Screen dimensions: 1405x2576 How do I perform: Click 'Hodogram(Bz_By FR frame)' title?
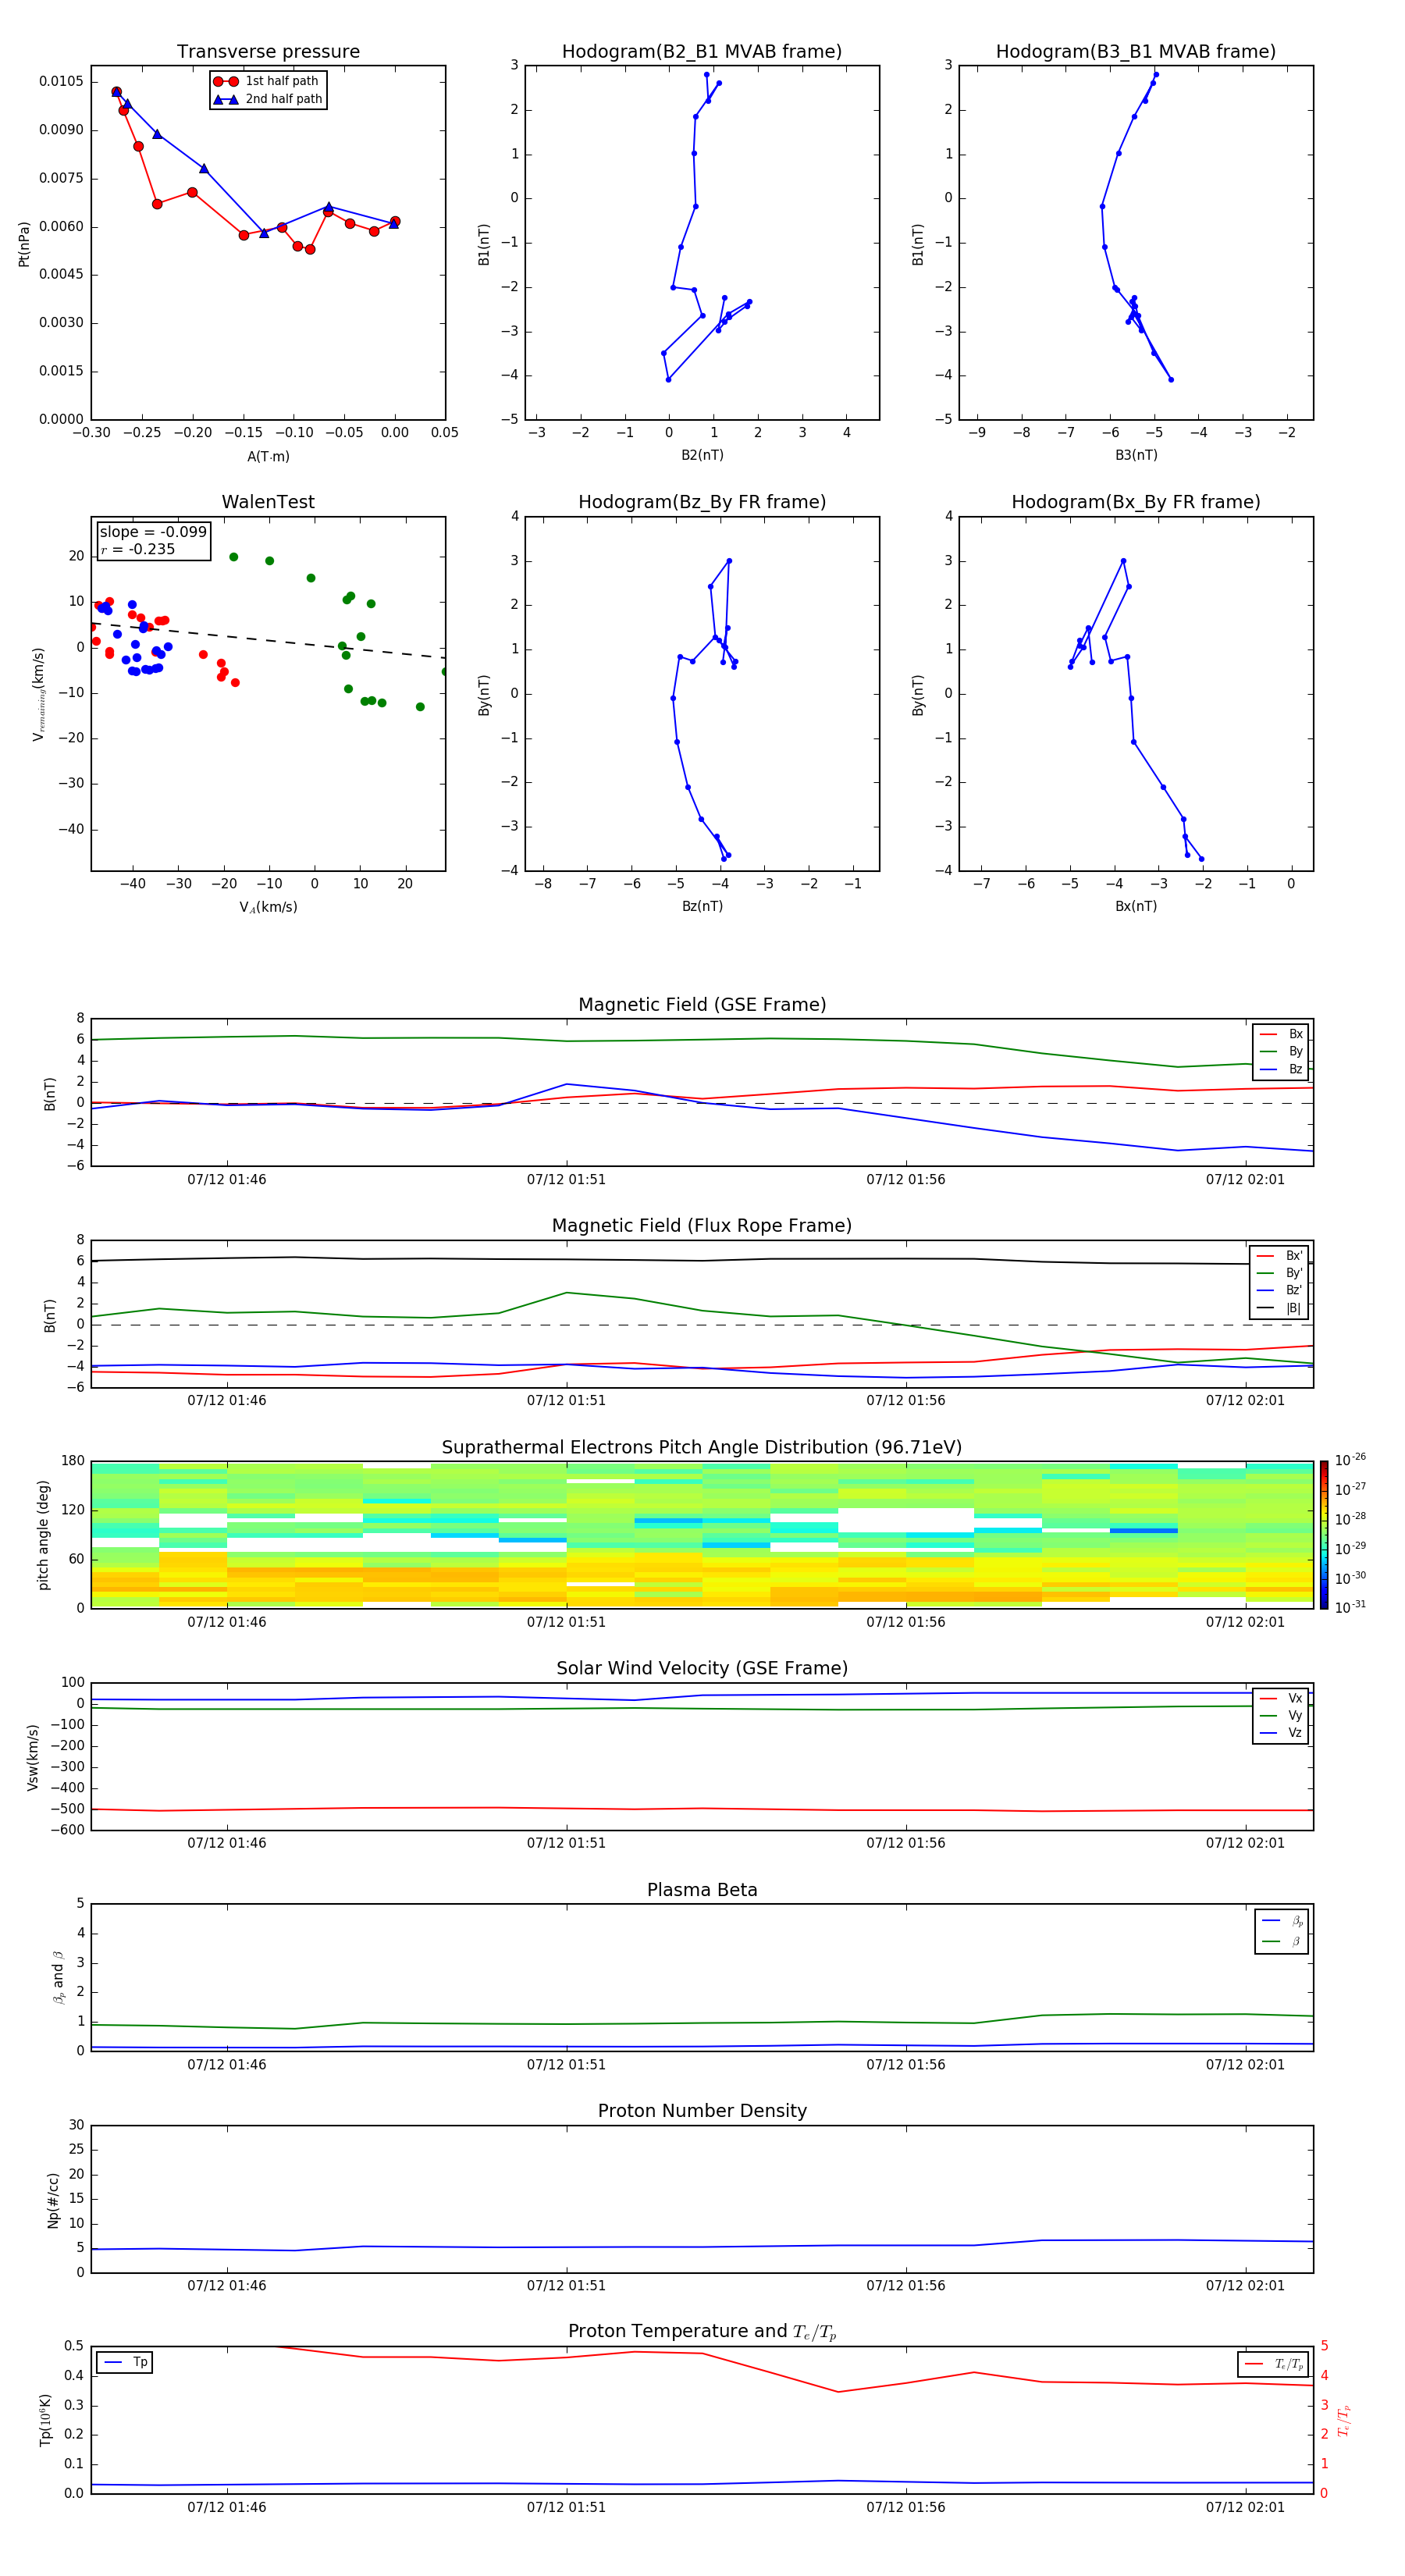pos(702,502)
